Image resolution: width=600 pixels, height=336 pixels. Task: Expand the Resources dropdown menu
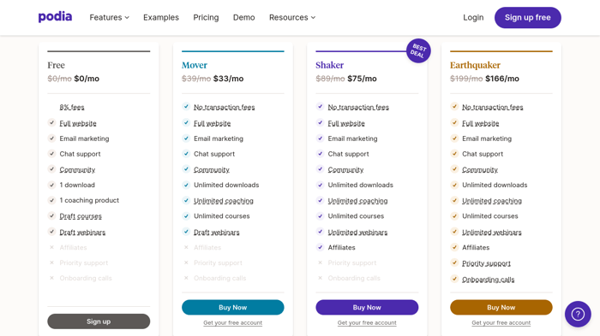tap(292, 18)
